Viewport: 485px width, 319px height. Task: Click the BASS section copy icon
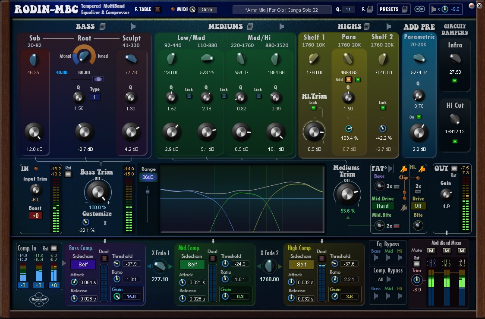(x=102, y=27)
